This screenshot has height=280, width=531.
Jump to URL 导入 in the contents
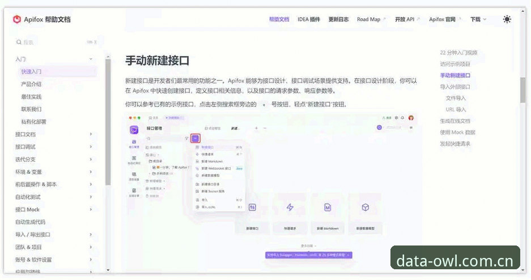[x=456, y=110]
